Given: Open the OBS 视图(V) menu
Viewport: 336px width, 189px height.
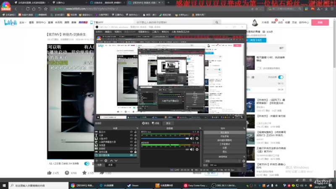Looking at the screenshot, I should [x=118, y=32].
